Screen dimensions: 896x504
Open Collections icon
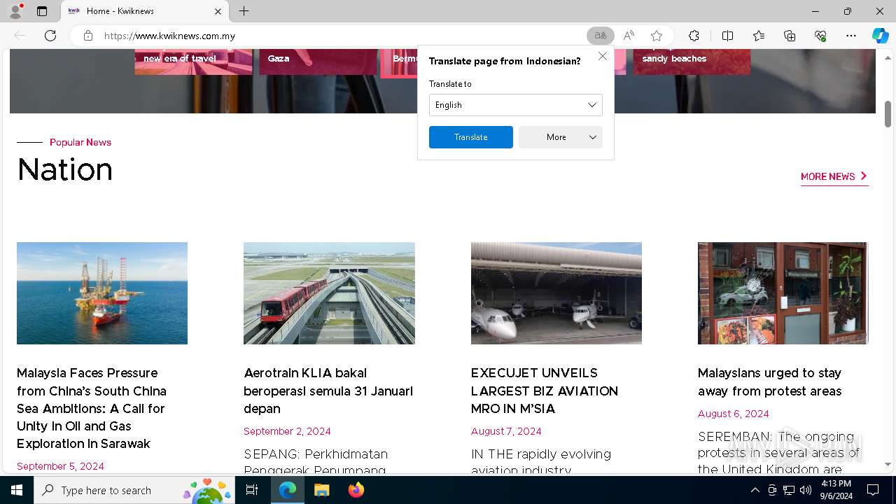790,36
